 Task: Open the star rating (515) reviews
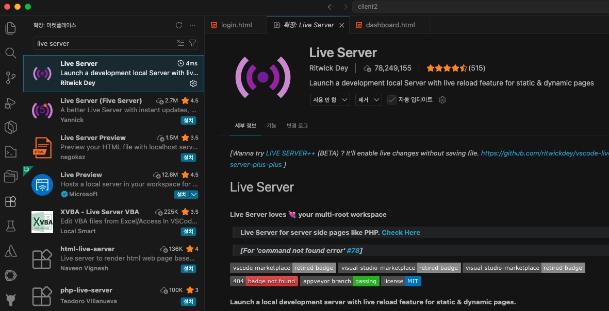[x=456, y=68]
